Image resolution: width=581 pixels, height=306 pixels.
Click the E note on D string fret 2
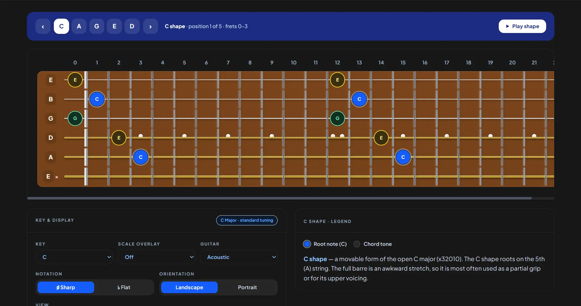[119, 138]
